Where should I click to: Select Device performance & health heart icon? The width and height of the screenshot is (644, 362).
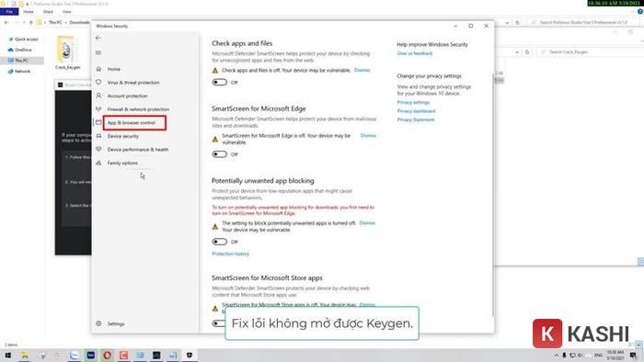[98, 149]
